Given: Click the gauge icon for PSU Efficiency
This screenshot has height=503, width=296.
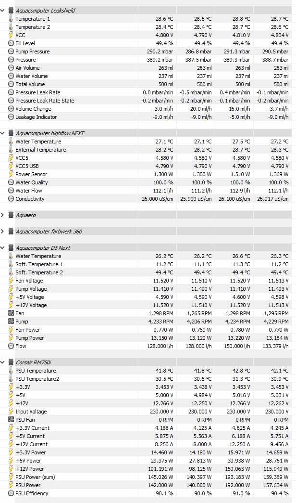Looking at the screenshot, I should coord(11,493).
